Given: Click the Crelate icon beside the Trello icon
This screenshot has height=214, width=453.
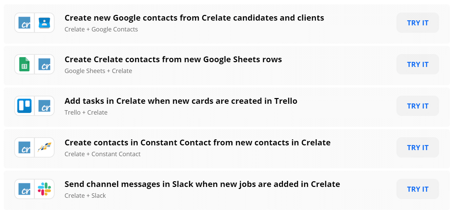Looking at the screenshot, I should [x=44, y=106].
